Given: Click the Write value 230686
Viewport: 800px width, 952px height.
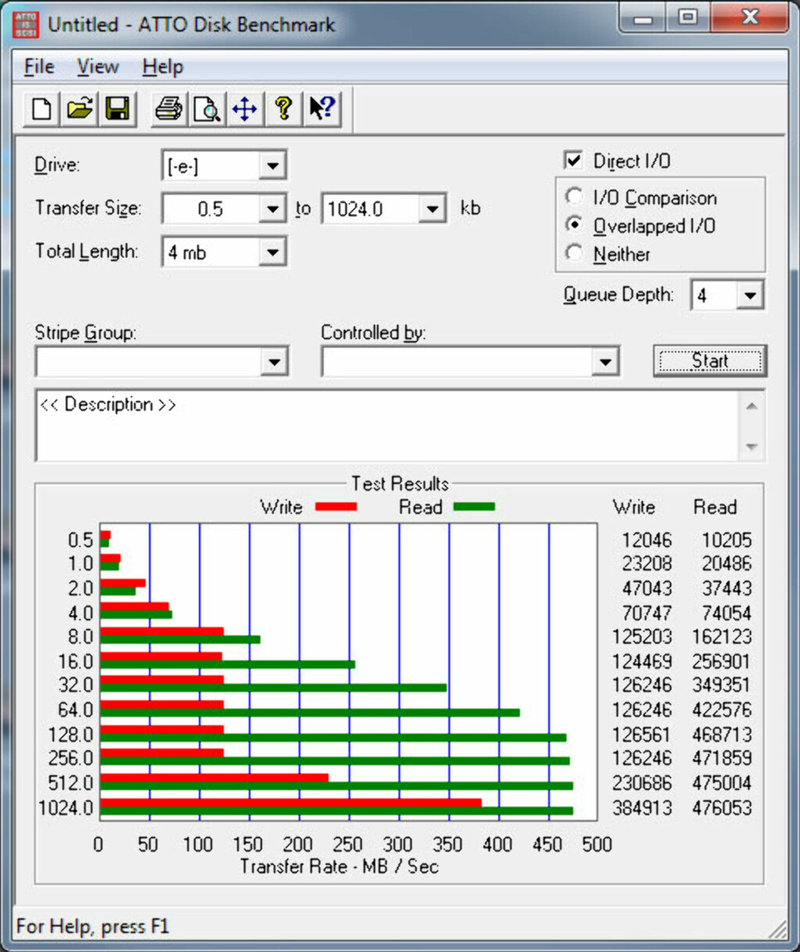Looking at the screenshot, I should click(642, 783).
